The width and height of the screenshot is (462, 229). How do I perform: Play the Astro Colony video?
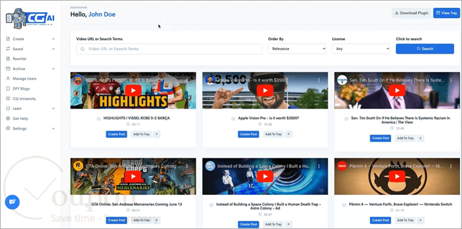point(265,176)
